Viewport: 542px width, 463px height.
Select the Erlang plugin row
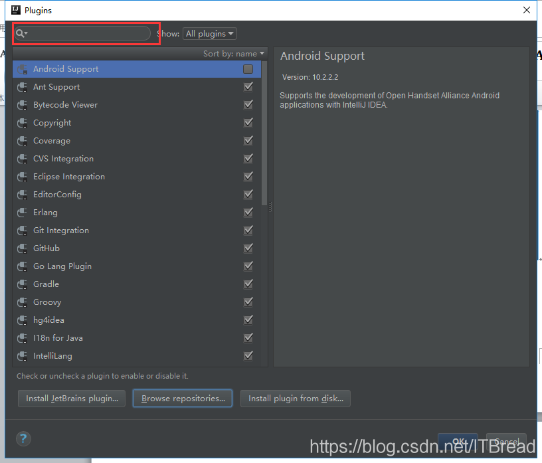(x=137, y=213)
